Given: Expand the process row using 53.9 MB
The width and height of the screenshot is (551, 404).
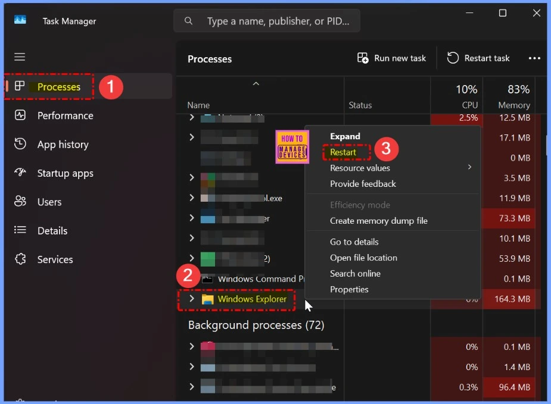Looking at the screenshot, I should click(x=192, y=258).
